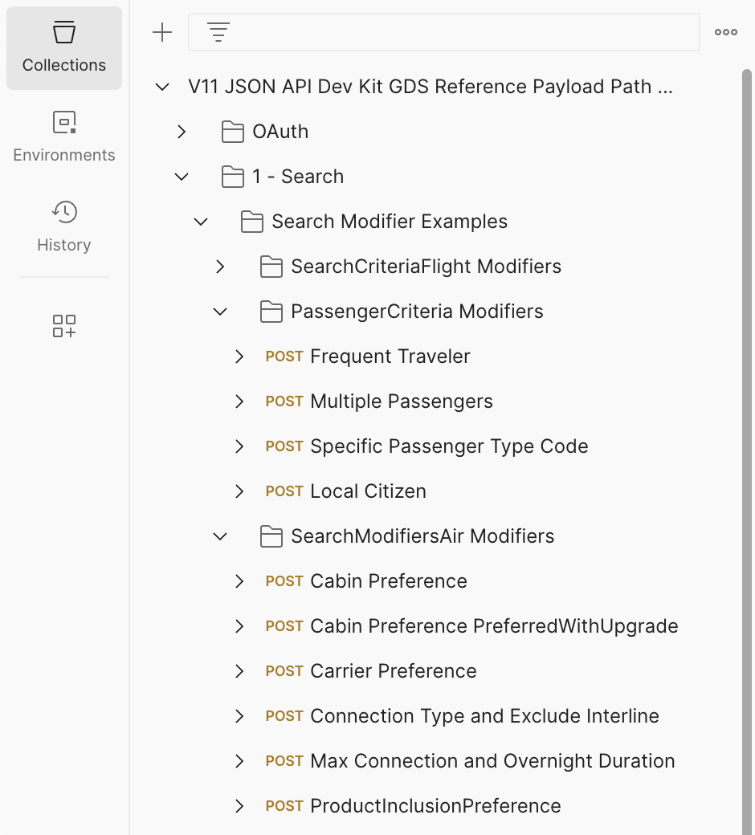Open the Multiple Passengers POST request
Image resolution: width=755 pixels, height=835 pixels.
tap(401, 401)
